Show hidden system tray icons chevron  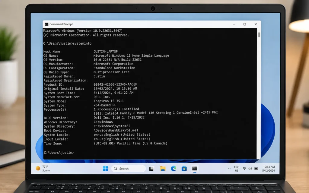pyautogui.click(x=229, y=169)
